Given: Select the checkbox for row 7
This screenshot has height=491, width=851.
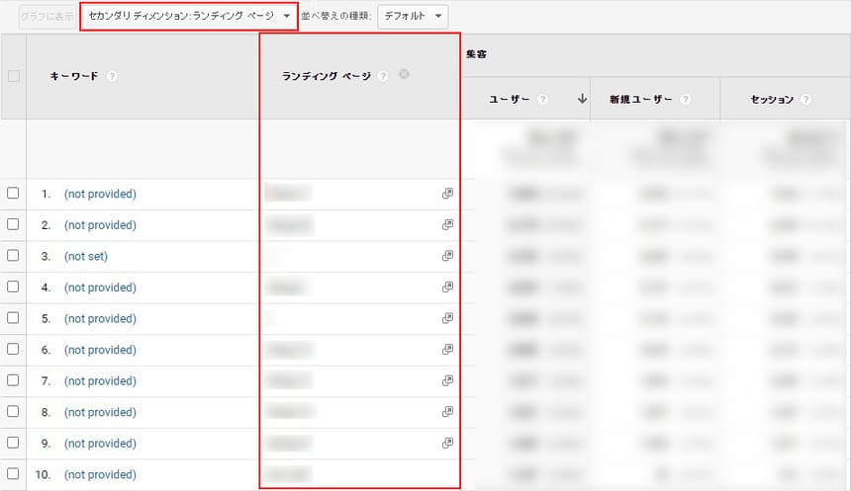Looking at the screenshot, I should point(14,380).
